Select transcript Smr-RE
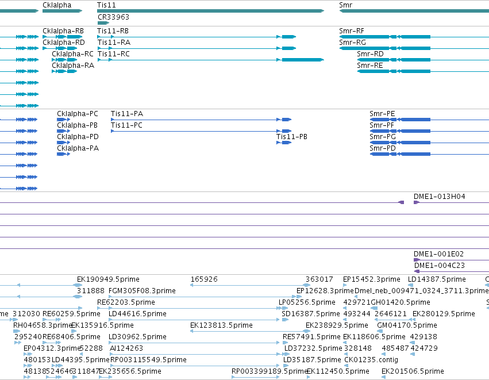This screenshot has width=489, height=380. [x=423, y=71]
